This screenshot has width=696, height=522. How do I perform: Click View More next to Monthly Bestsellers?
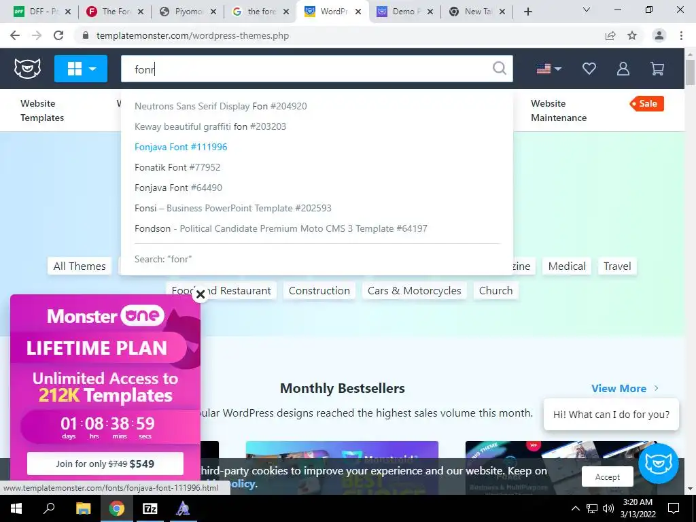coord(625,388)
